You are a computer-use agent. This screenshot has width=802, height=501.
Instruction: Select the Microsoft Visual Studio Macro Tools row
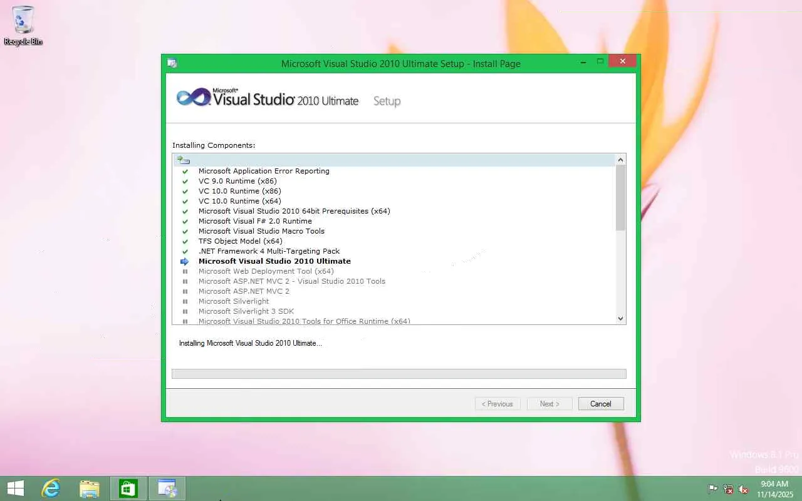tap(394, 231)
